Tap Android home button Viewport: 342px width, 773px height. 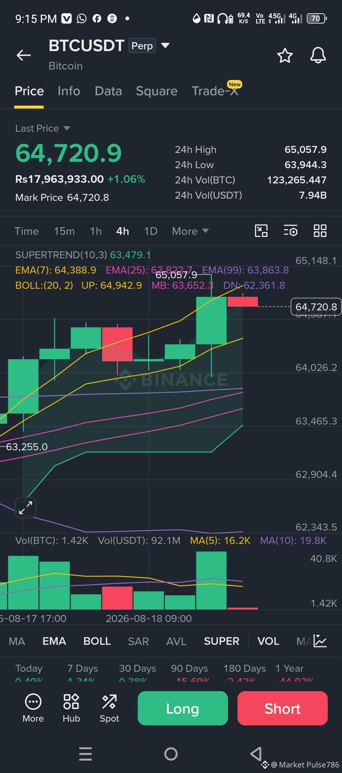[x=171, y=754]
